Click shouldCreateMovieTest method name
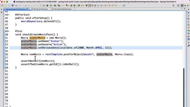190x107 pixels. tap(37, 34)
